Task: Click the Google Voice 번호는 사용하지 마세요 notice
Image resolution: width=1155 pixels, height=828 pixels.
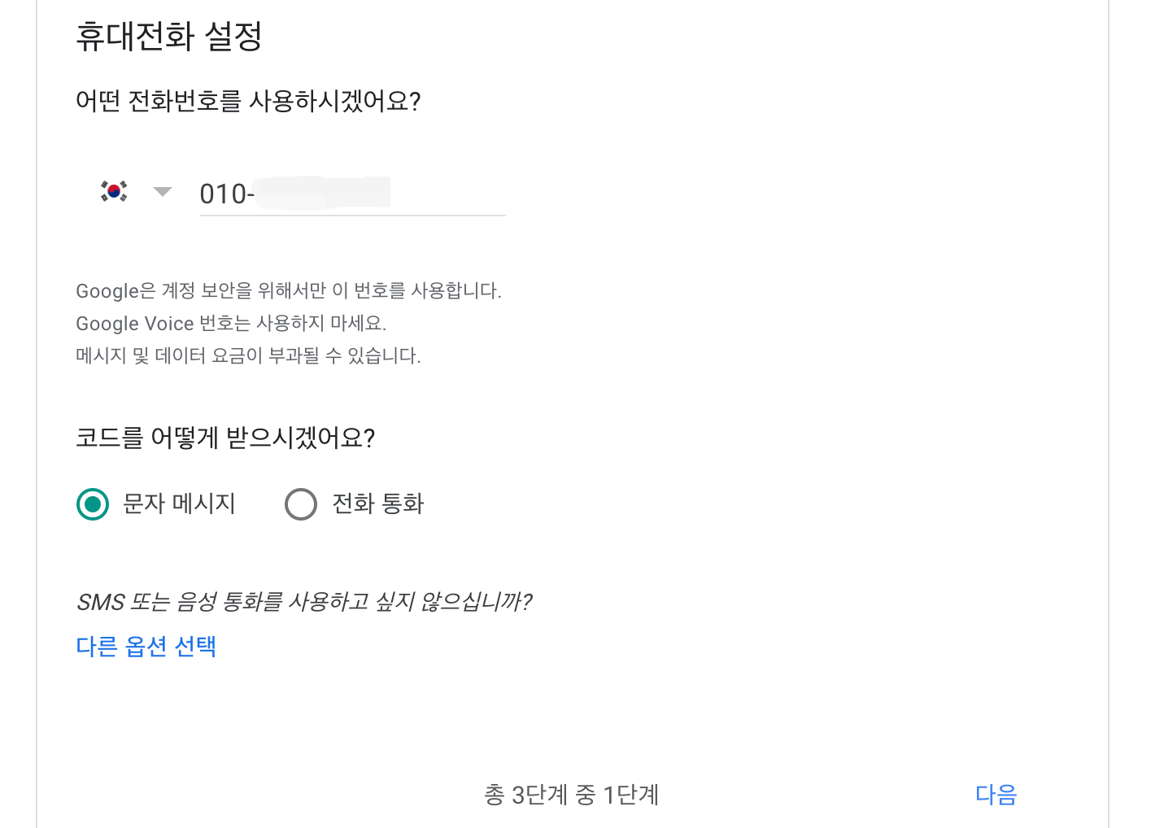Action: [231, 323]
